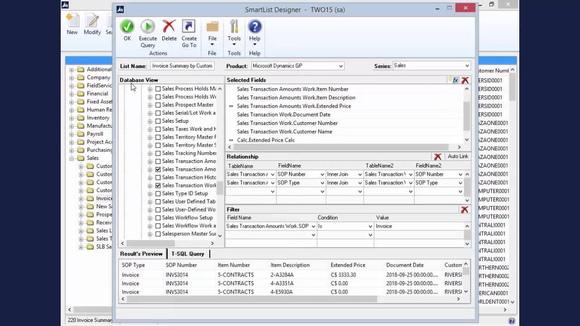Check the Sales Workflow Setup table
Screen dimensions: 580x326
point(158,218)
